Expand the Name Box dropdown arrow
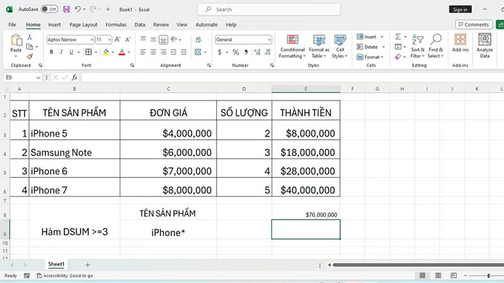Viewport: 504px width, 283px height. 38,77
